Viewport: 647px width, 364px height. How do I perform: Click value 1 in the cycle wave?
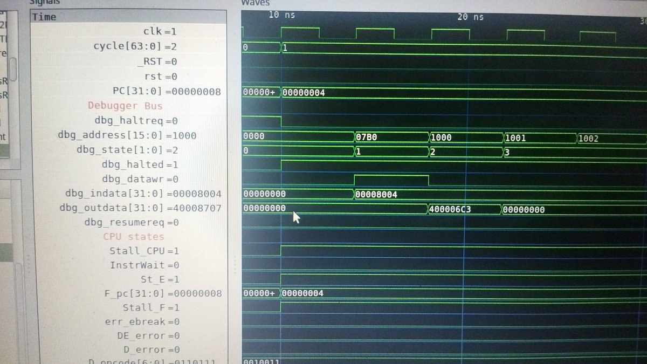(285, 48)
